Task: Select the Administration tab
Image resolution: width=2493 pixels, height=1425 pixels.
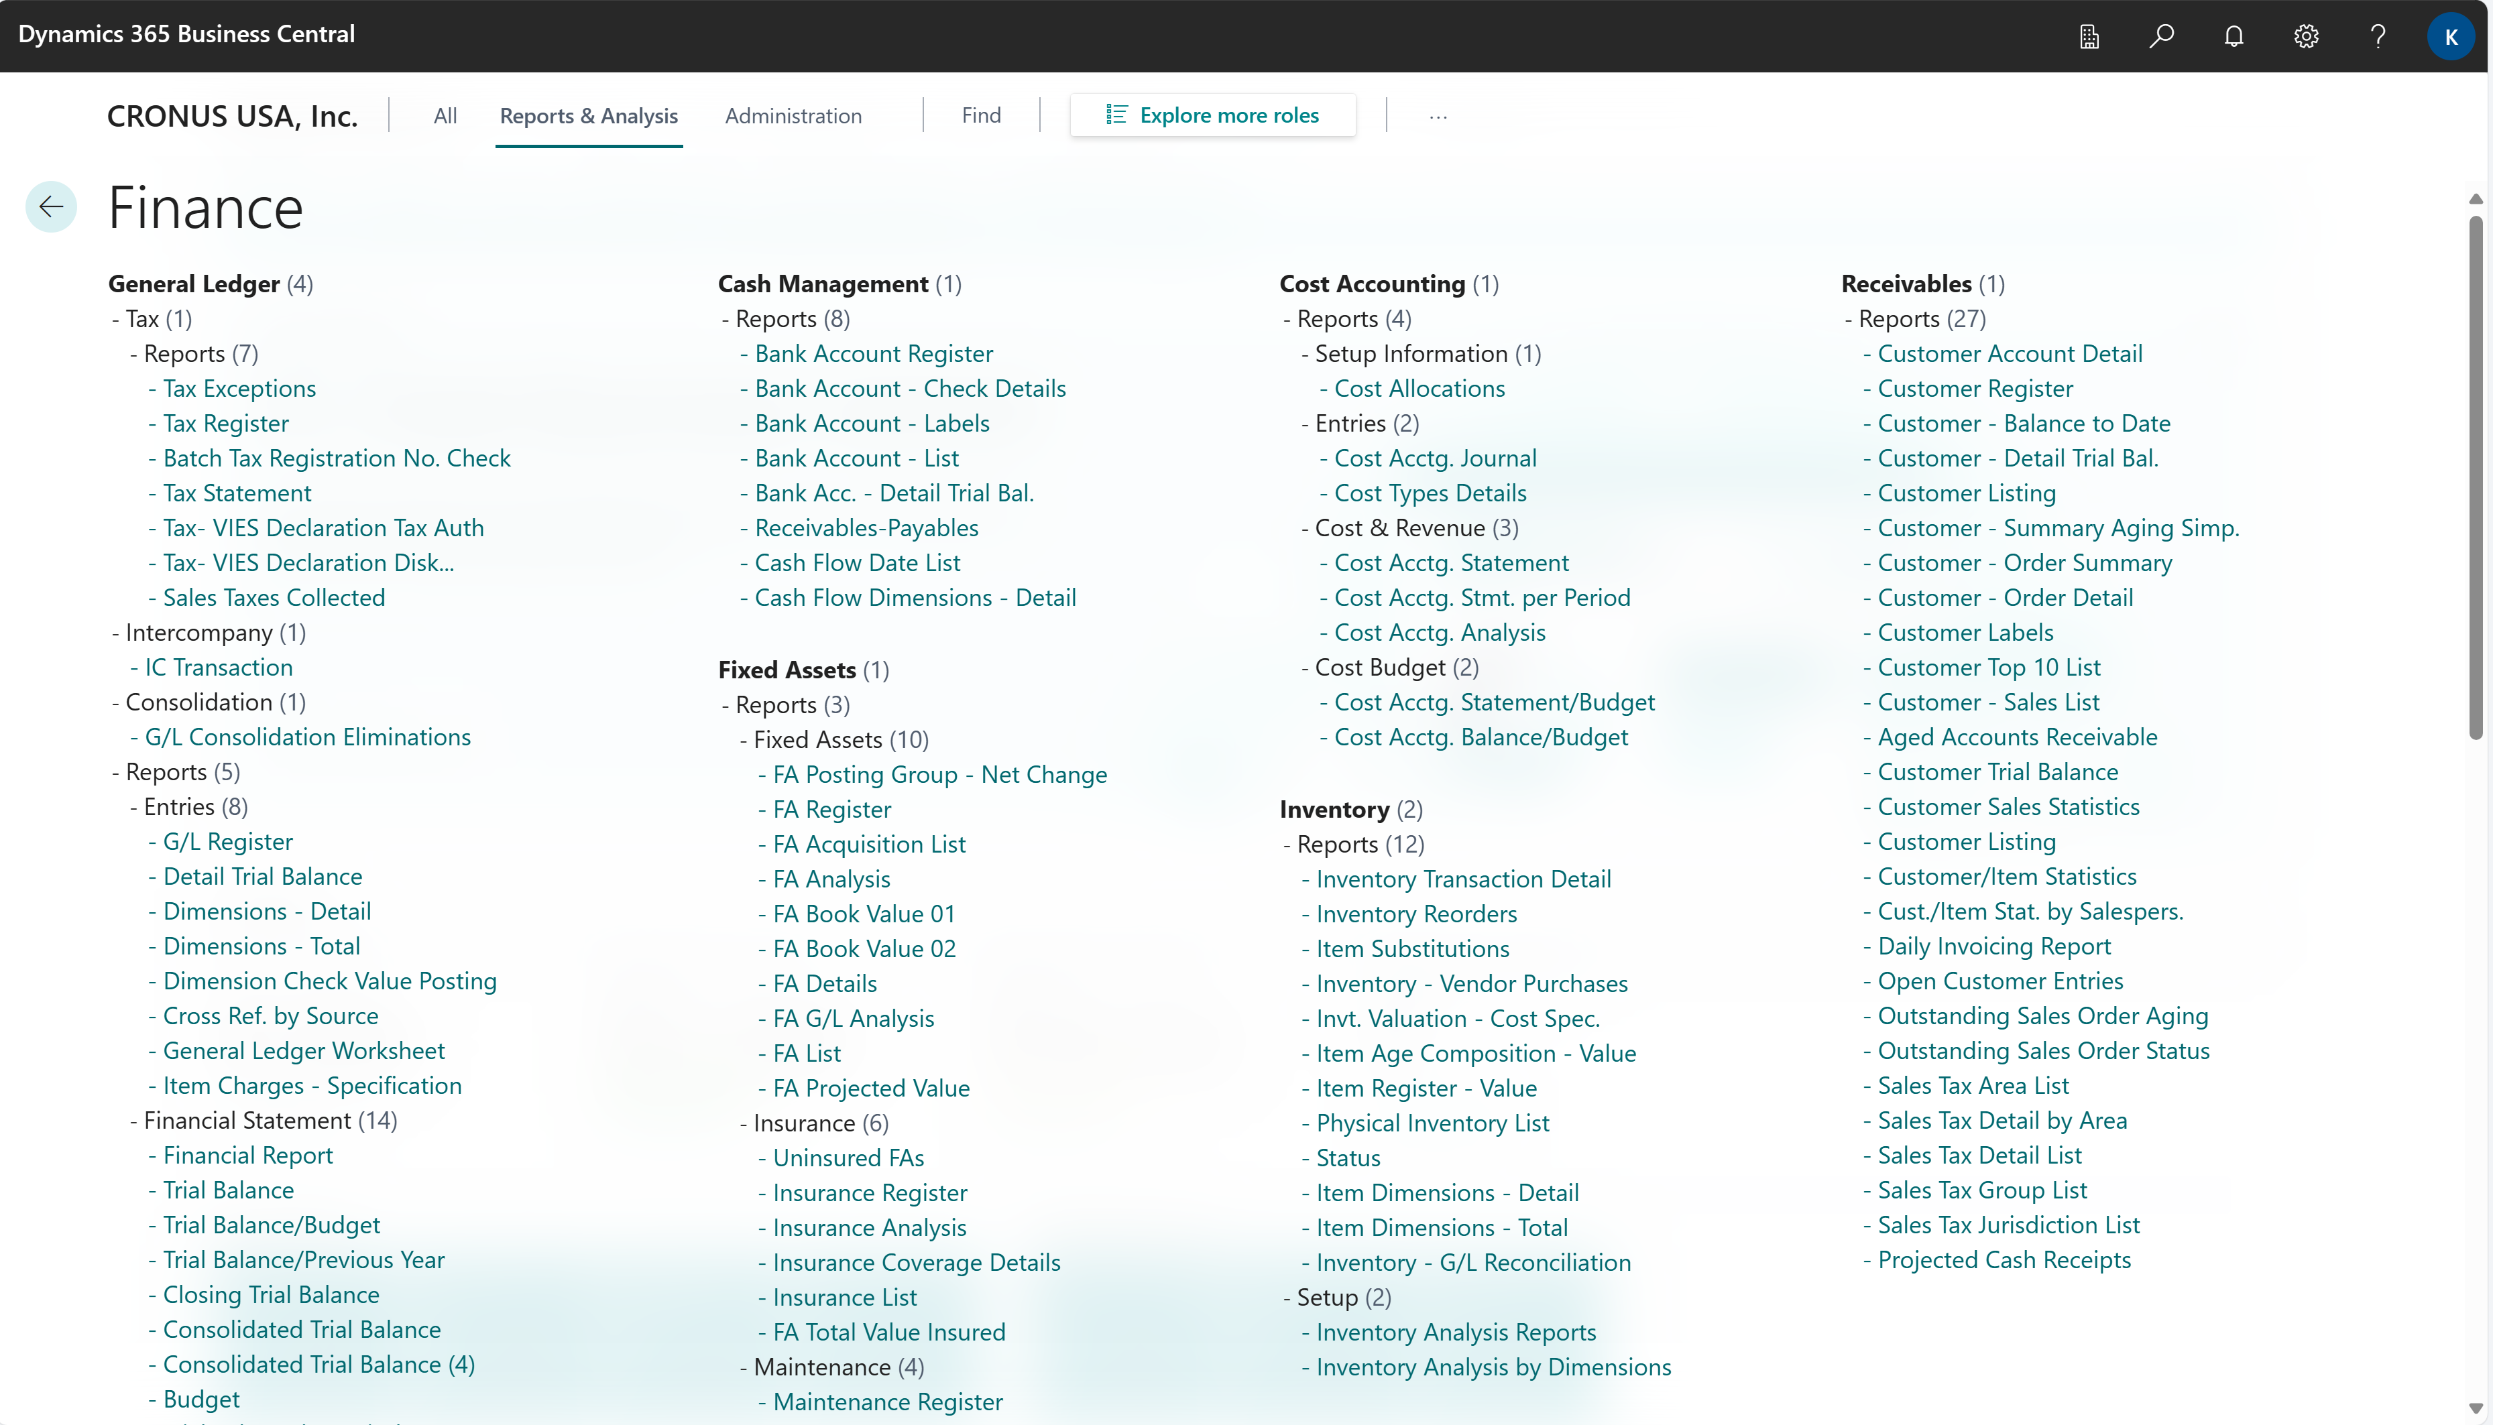Action: tap(793, 115)
